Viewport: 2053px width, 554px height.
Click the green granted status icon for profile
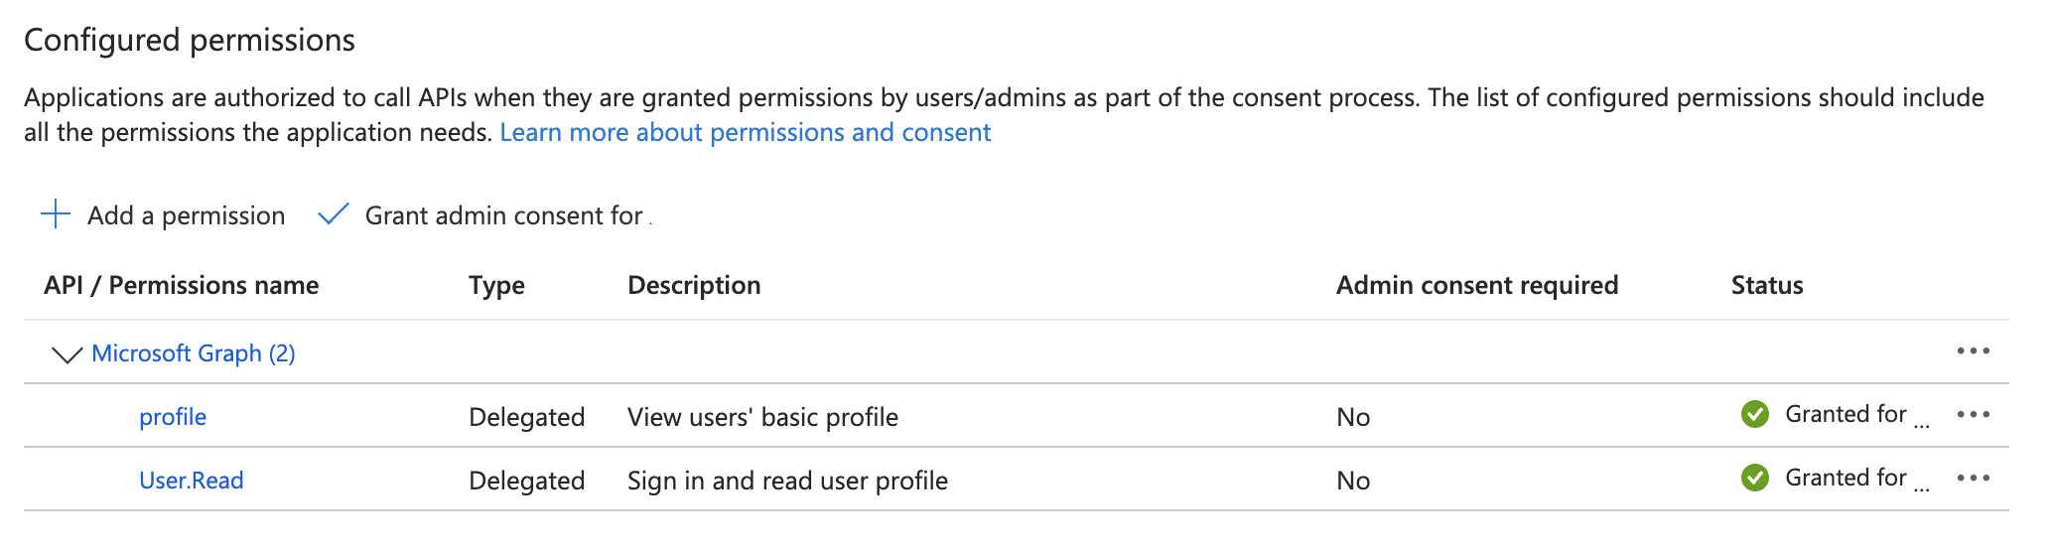point(1755,415)
